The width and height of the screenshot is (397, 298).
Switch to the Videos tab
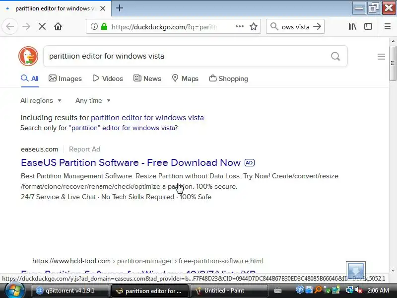point(108,78)
